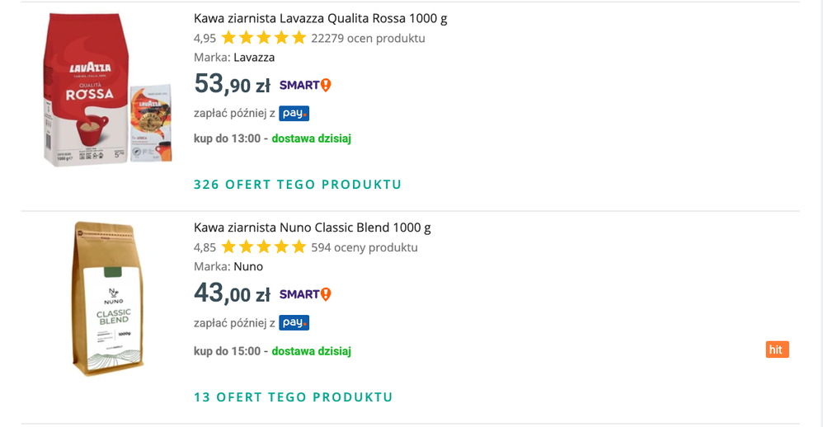The image size is (823, 427).
Task: Click the Nuno brand name
Action: tap(248, 267)
